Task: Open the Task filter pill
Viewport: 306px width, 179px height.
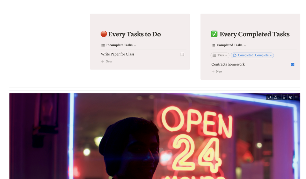Action: click(x=220, y=55)
